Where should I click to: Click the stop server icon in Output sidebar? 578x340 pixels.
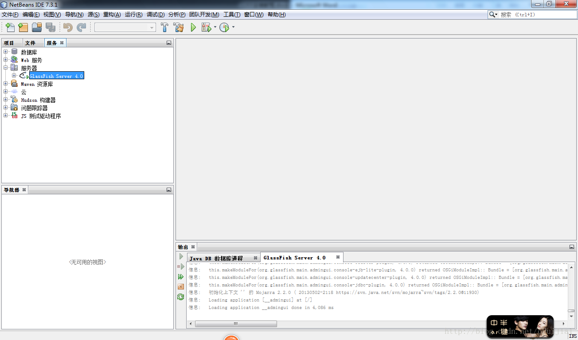[181, 267]
